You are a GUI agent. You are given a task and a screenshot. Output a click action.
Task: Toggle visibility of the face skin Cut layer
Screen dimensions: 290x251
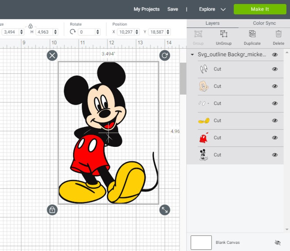click(x=275, y=86)
